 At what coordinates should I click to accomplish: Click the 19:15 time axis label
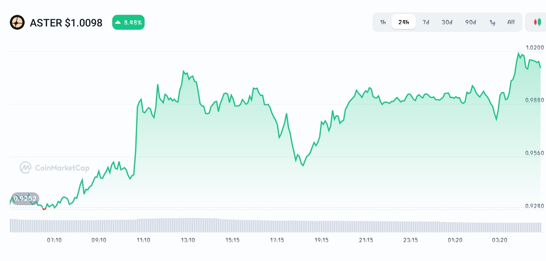(x=321, y=240)
